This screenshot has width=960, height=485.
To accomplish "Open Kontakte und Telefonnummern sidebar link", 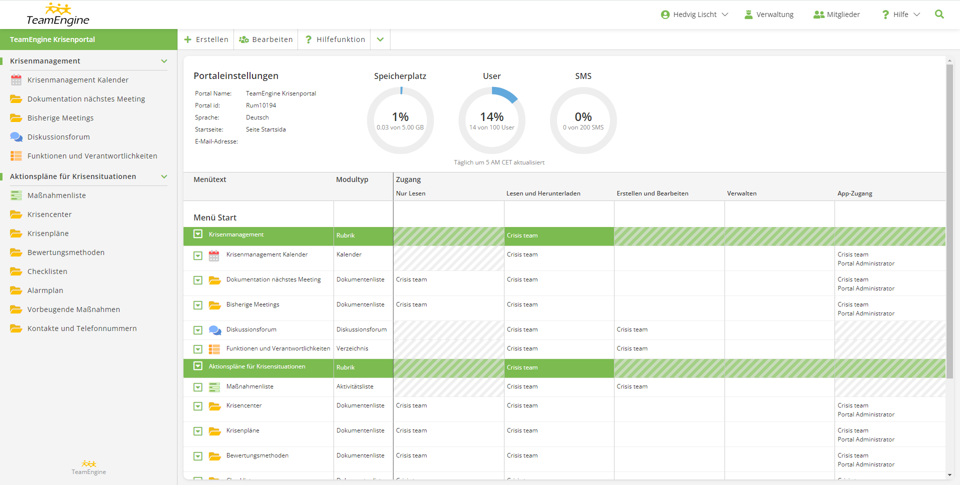I will click(x=82, y=328).
